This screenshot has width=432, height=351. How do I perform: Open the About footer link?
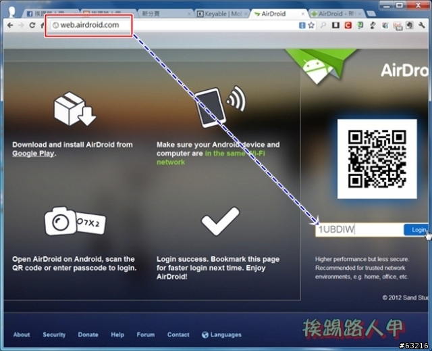pyautogui.click(x=22, y=335)
